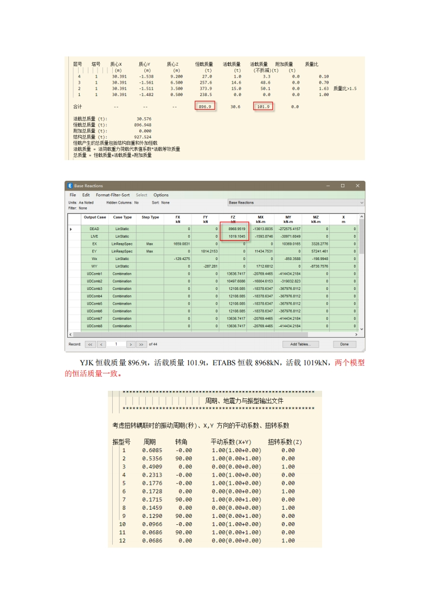
Task: Minimize the Base Reactions window
Action: 328,186
